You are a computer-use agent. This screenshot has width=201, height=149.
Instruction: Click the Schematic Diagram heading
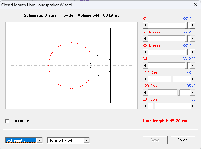pos(42,15)
